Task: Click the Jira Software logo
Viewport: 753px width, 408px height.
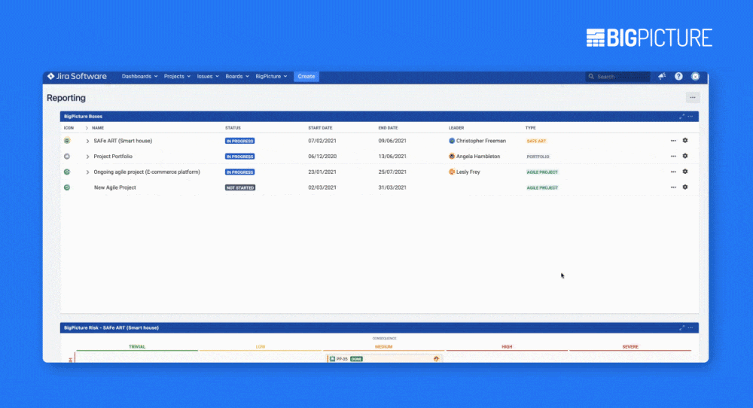Action: click(x=77, y=76)
